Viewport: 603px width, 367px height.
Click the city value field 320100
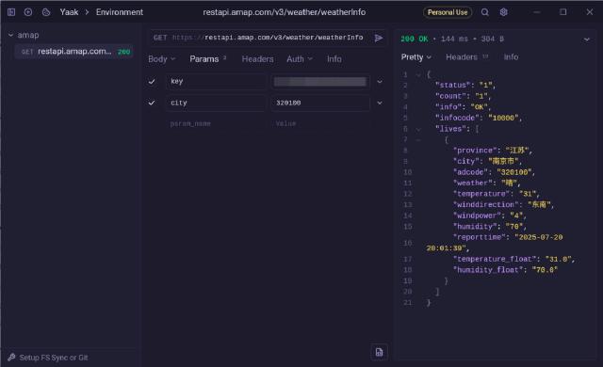320,103
